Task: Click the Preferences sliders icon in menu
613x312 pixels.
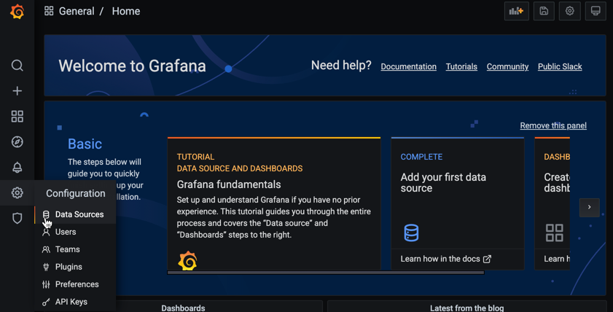Action: [46, 284]
